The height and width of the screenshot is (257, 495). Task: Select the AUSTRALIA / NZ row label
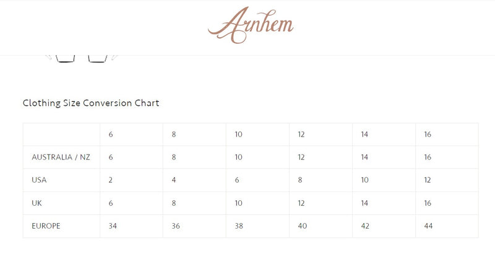click(x=61, y=158)
